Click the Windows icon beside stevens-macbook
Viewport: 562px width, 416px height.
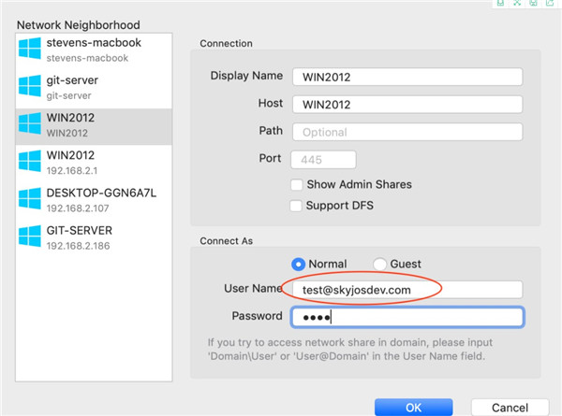pos(31,49)
